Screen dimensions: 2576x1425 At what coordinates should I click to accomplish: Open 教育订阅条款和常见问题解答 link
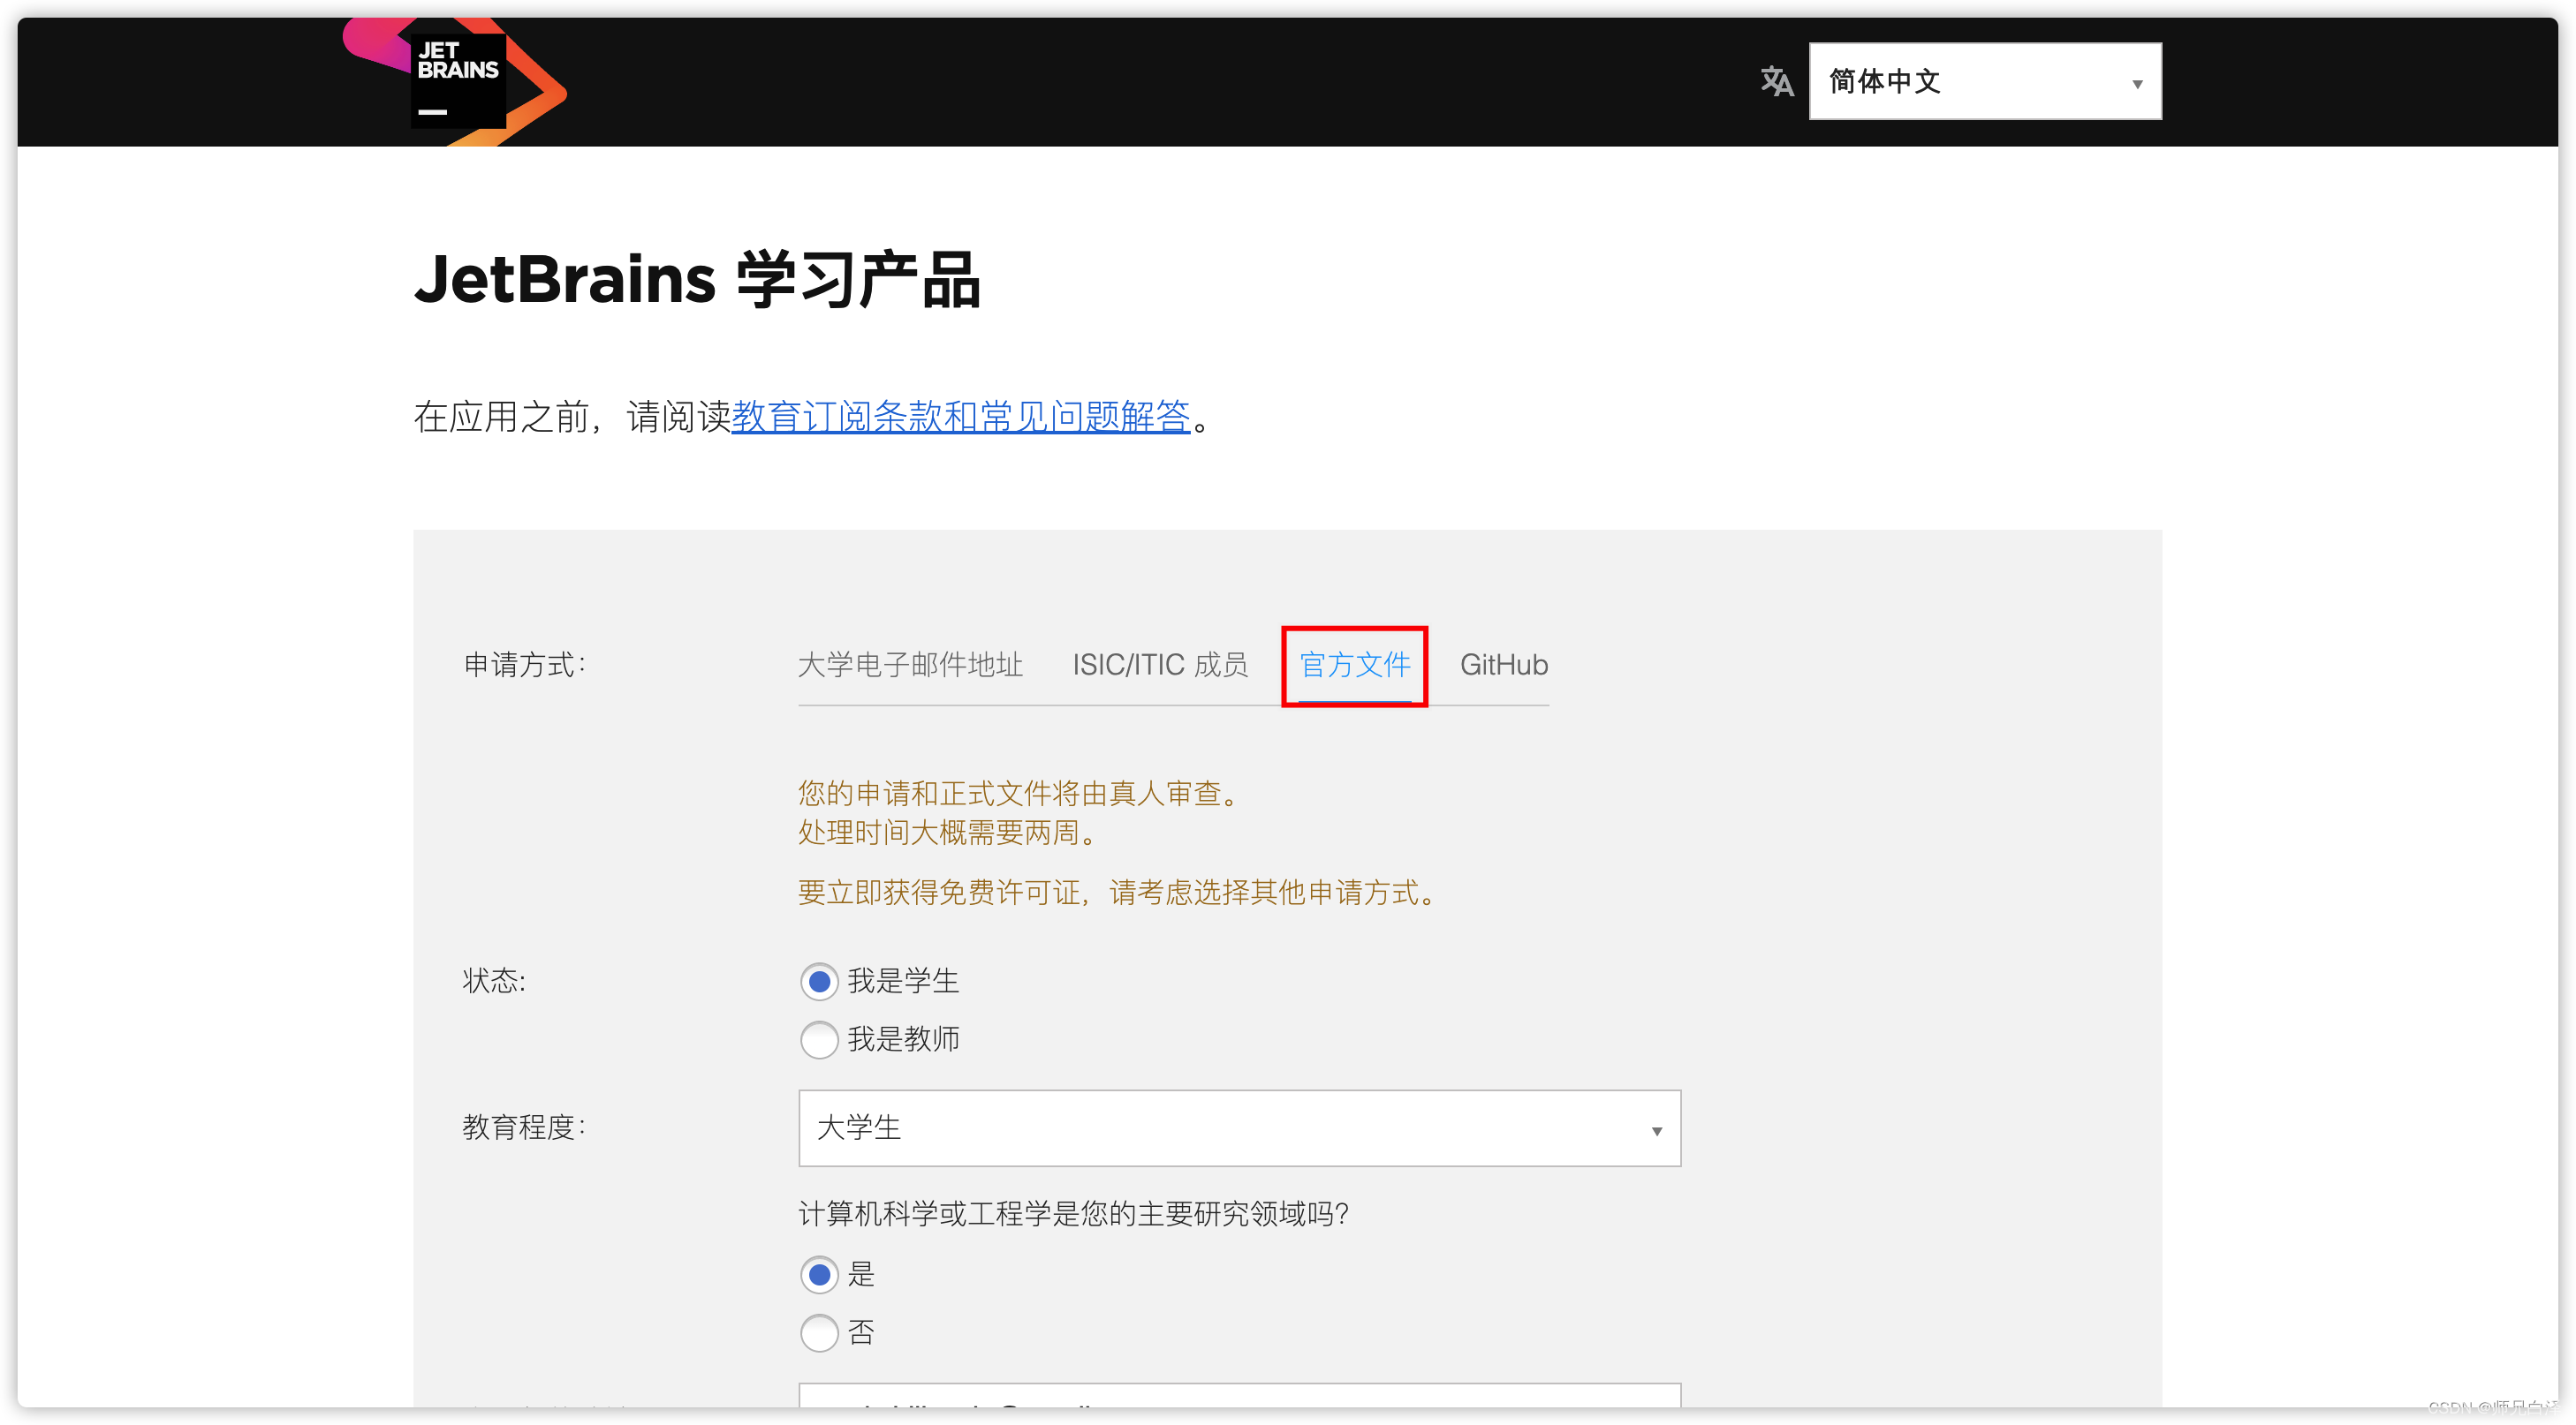click(x=960, y=417)
